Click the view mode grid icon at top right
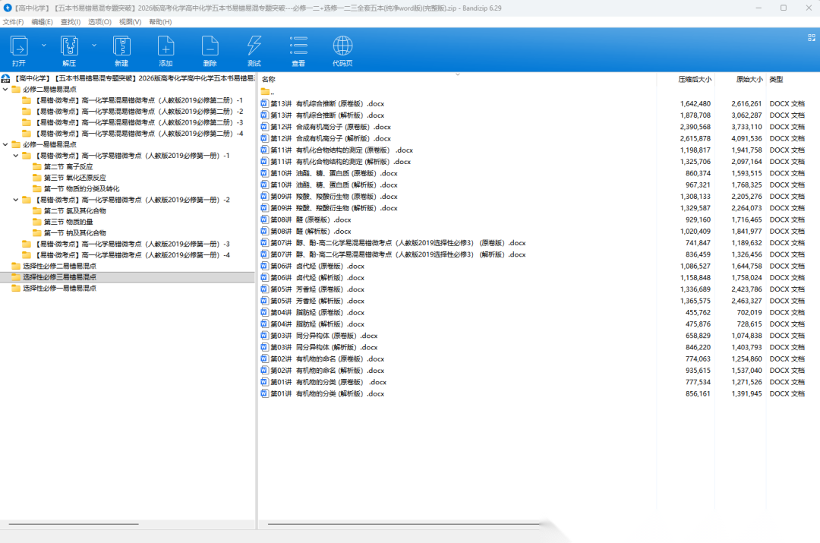Viewport: 820px width, 543px height. click(811, 36)
